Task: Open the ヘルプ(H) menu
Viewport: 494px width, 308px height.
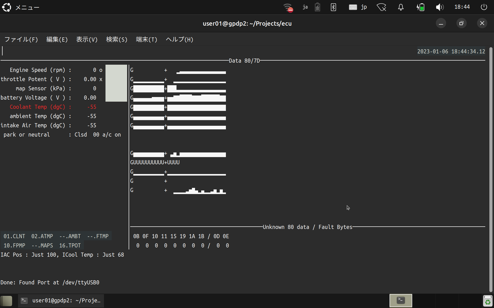Action: 179,40
